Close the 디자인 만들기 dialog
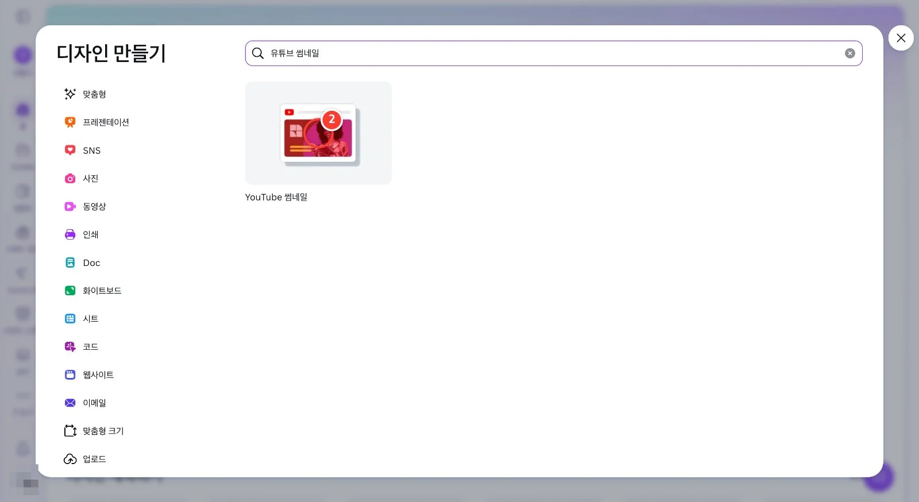This screenshot has height=502, width=919. pyautogui.click(x=901, y=38)
